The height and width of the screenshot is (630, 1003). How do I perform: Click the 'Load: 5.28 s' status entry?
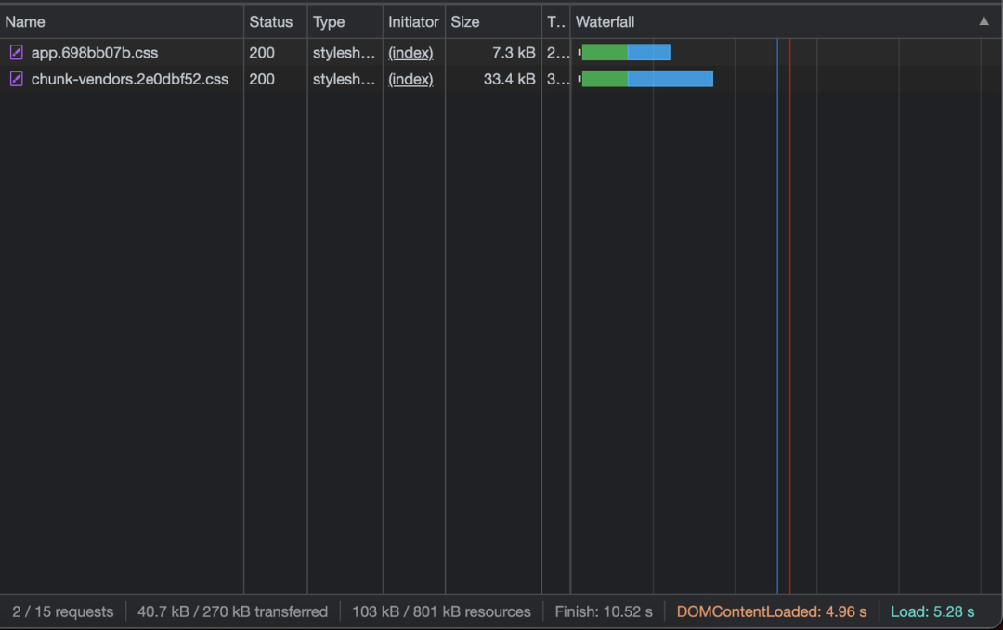932,611
